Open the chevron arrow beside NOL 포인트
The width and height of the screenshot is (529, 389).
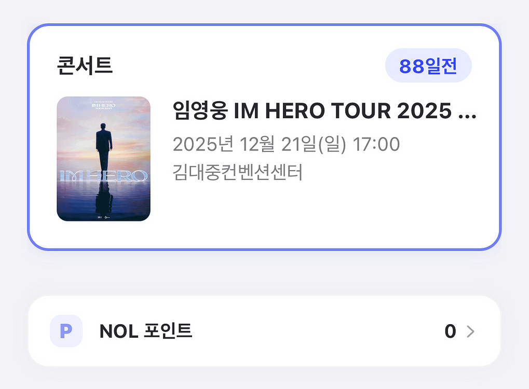coord(470,331)
